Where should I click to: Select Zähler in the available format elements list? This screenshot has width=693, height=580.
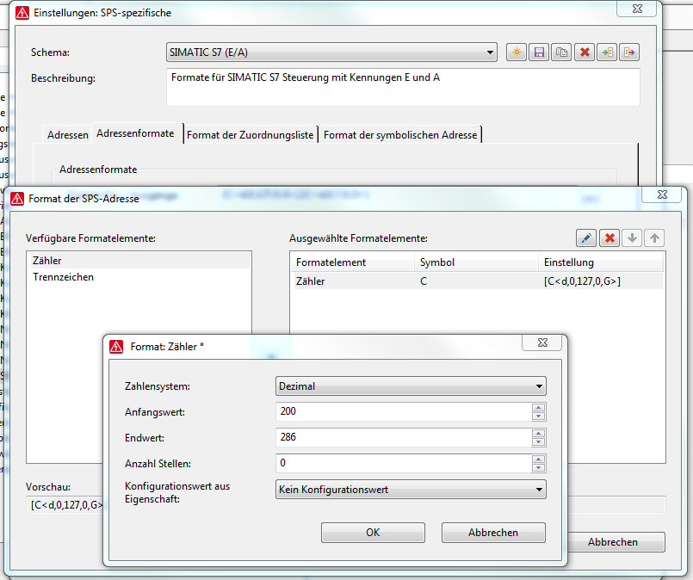tap(139, 261)
